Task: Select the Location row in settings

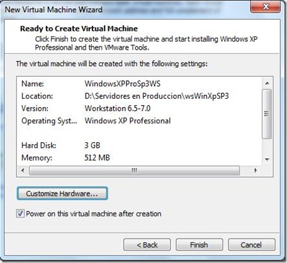Action: tap(140, 96)
